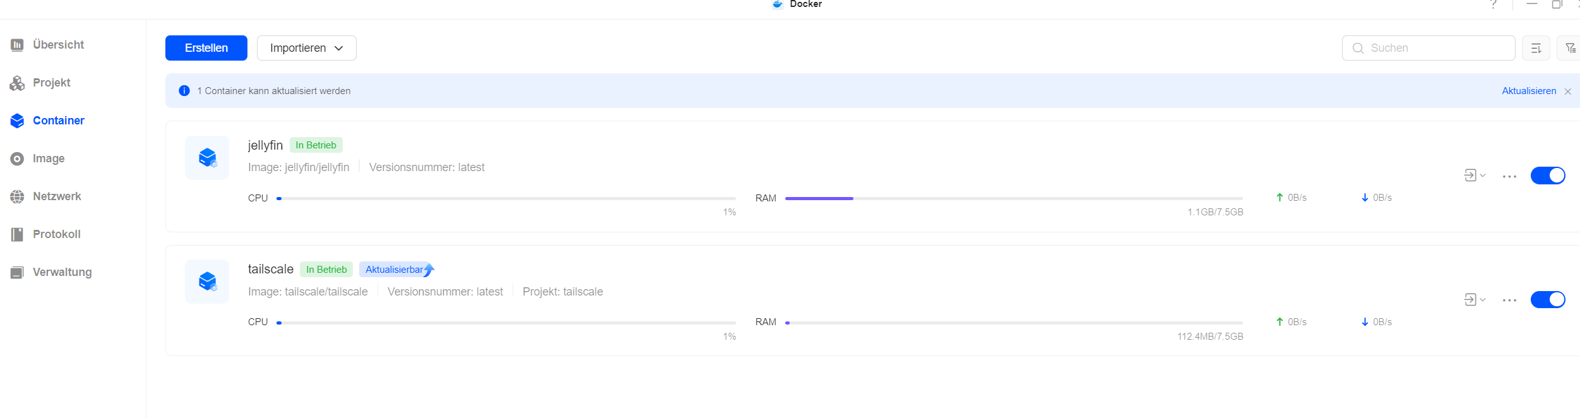The width and height of the screenshot is (1580, 418).
Task: Open more options menu for tailscale
Action: (x=1510, y=301)
